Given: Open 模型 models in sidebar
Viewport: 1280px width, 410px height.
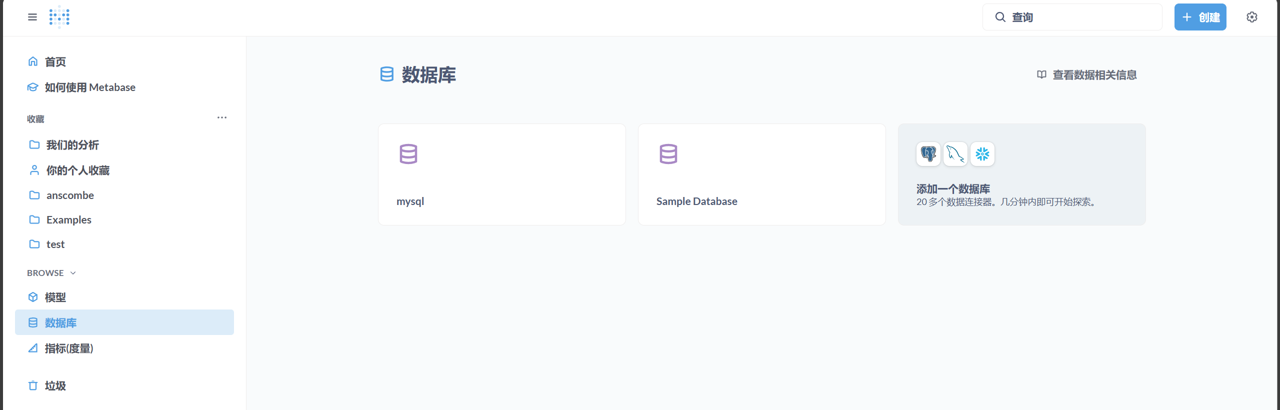Looking at the screenshot, I should point(55,297).
